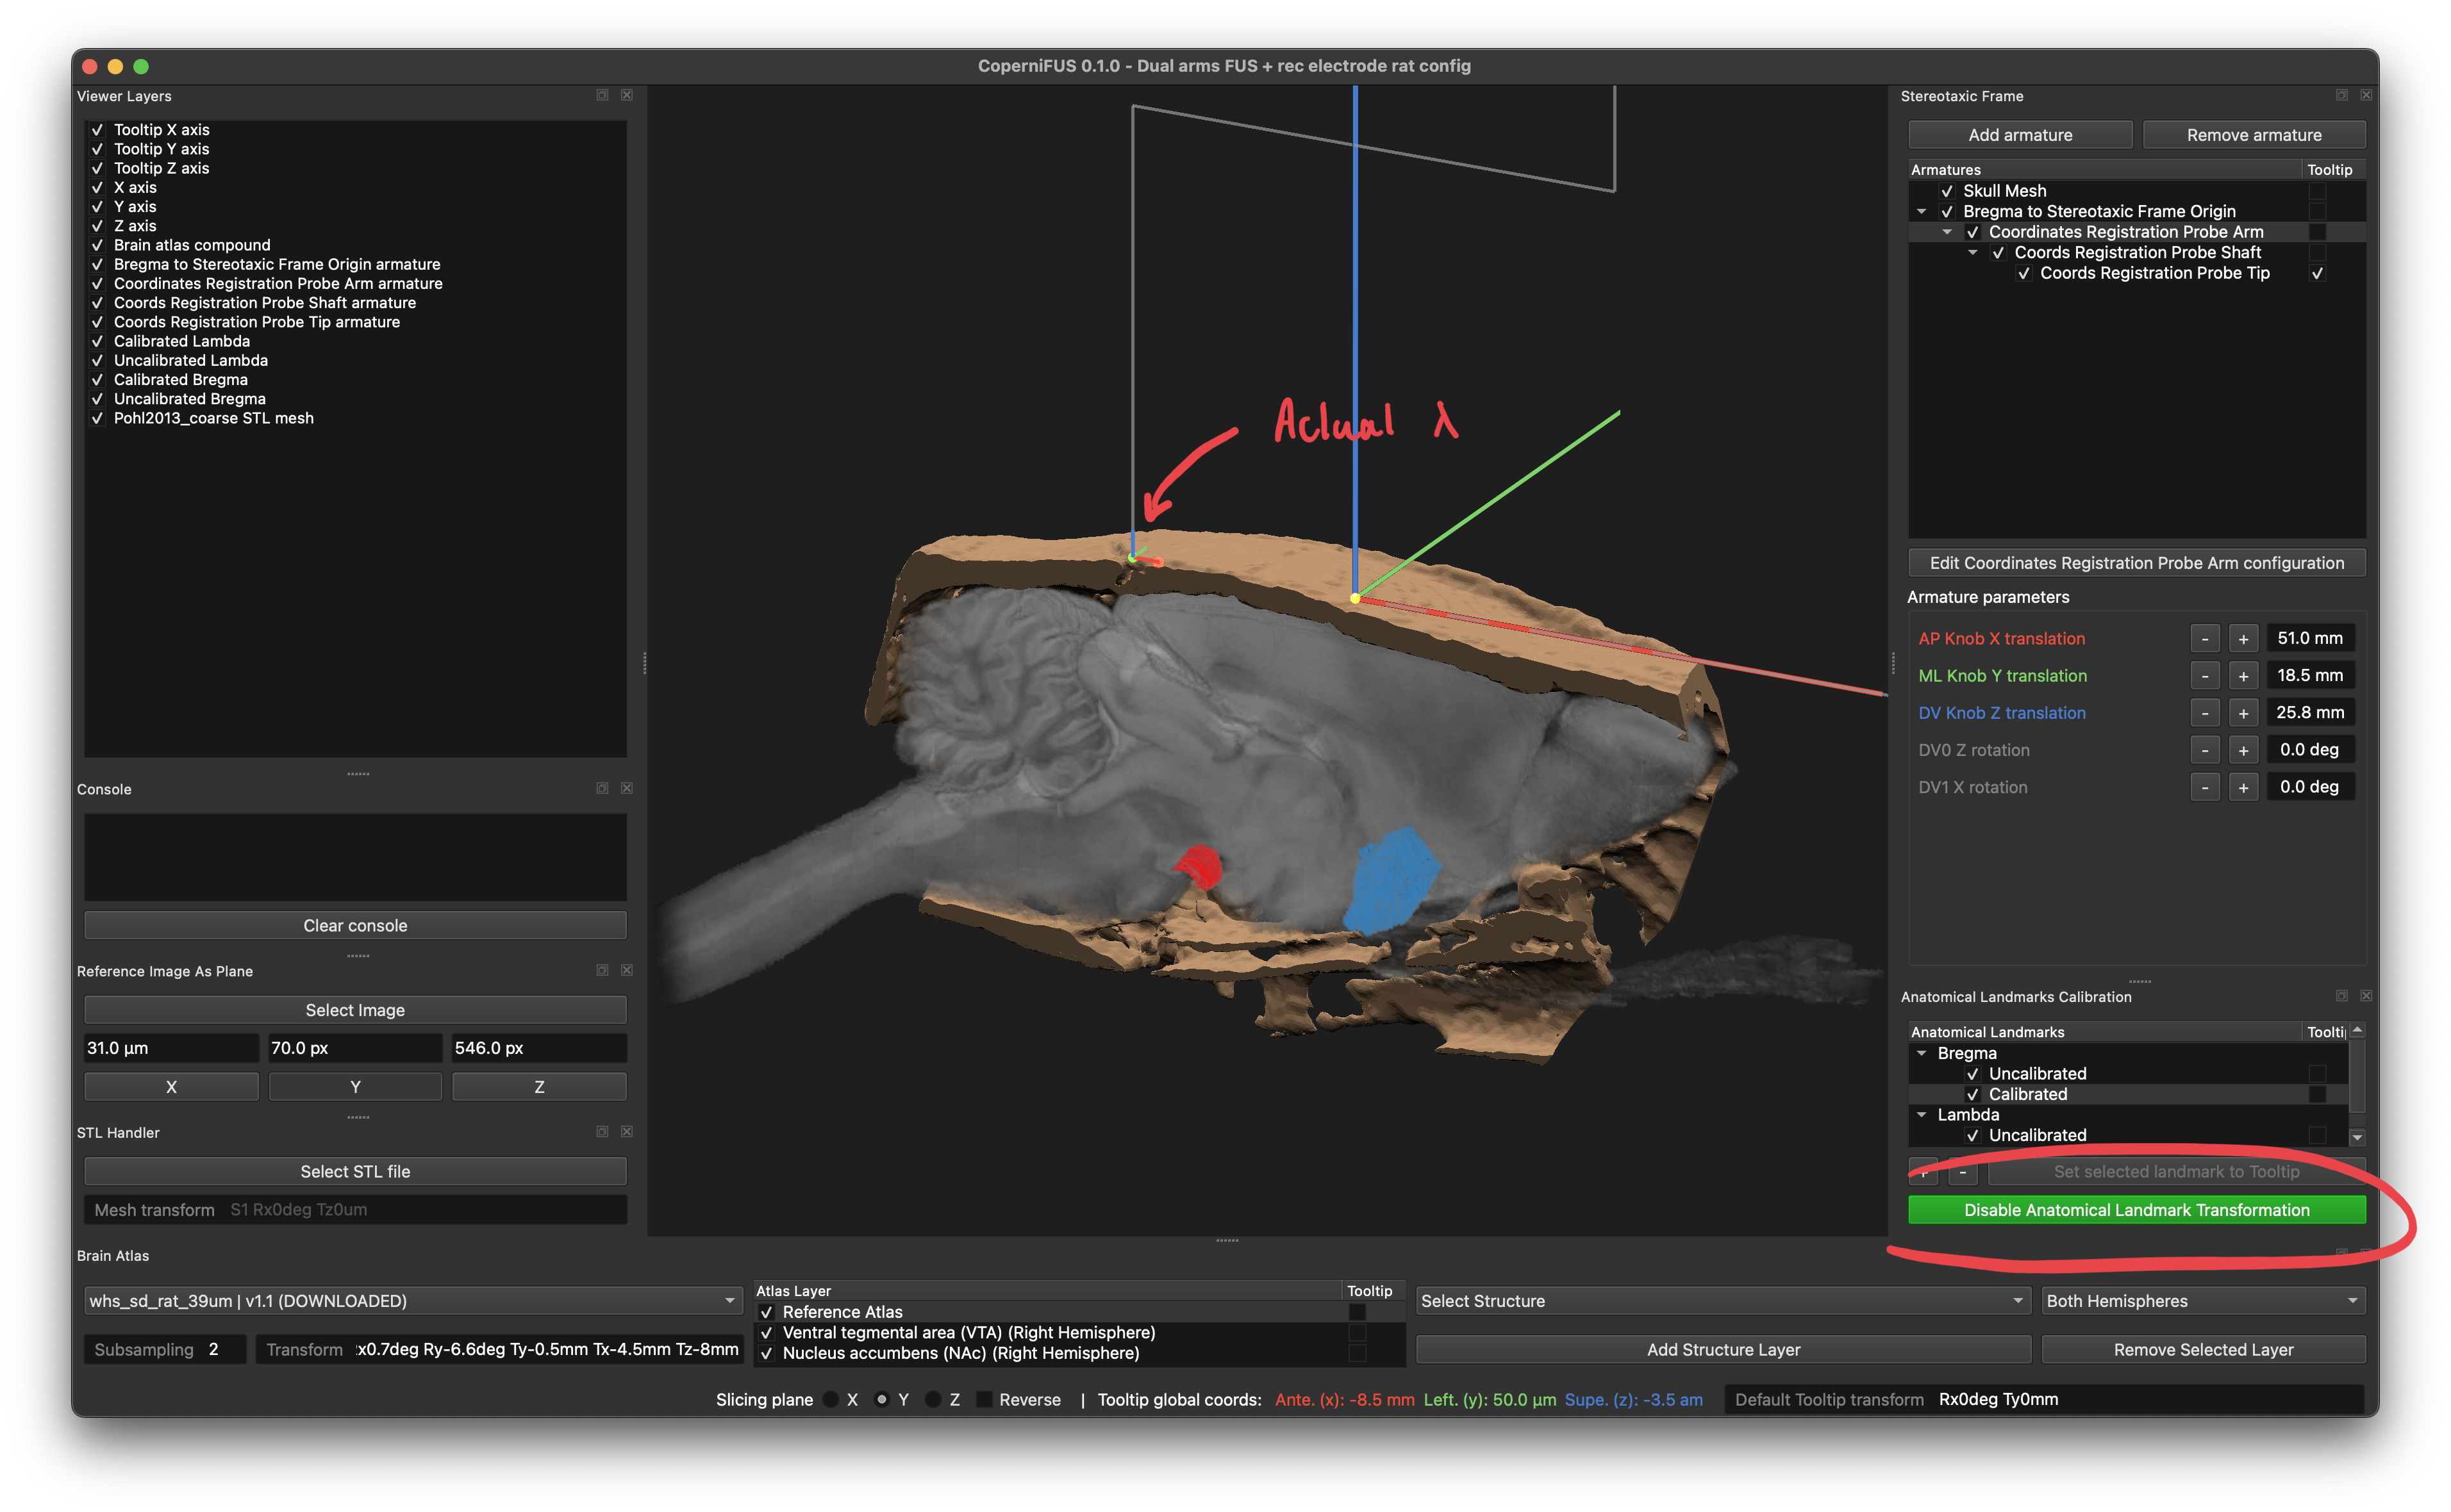The width and height of the screenshot is (2451, 1512).
Task: Select Skull Mesh in the Armatures tree
Action: coord(2004,191)
